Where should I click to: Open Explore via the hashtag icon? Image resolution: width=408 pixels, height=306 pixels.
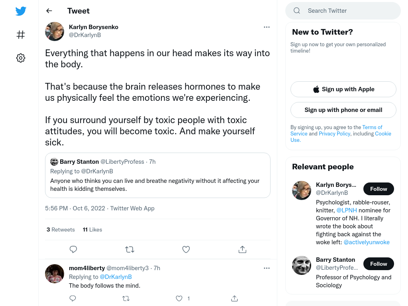click(21, 35)
